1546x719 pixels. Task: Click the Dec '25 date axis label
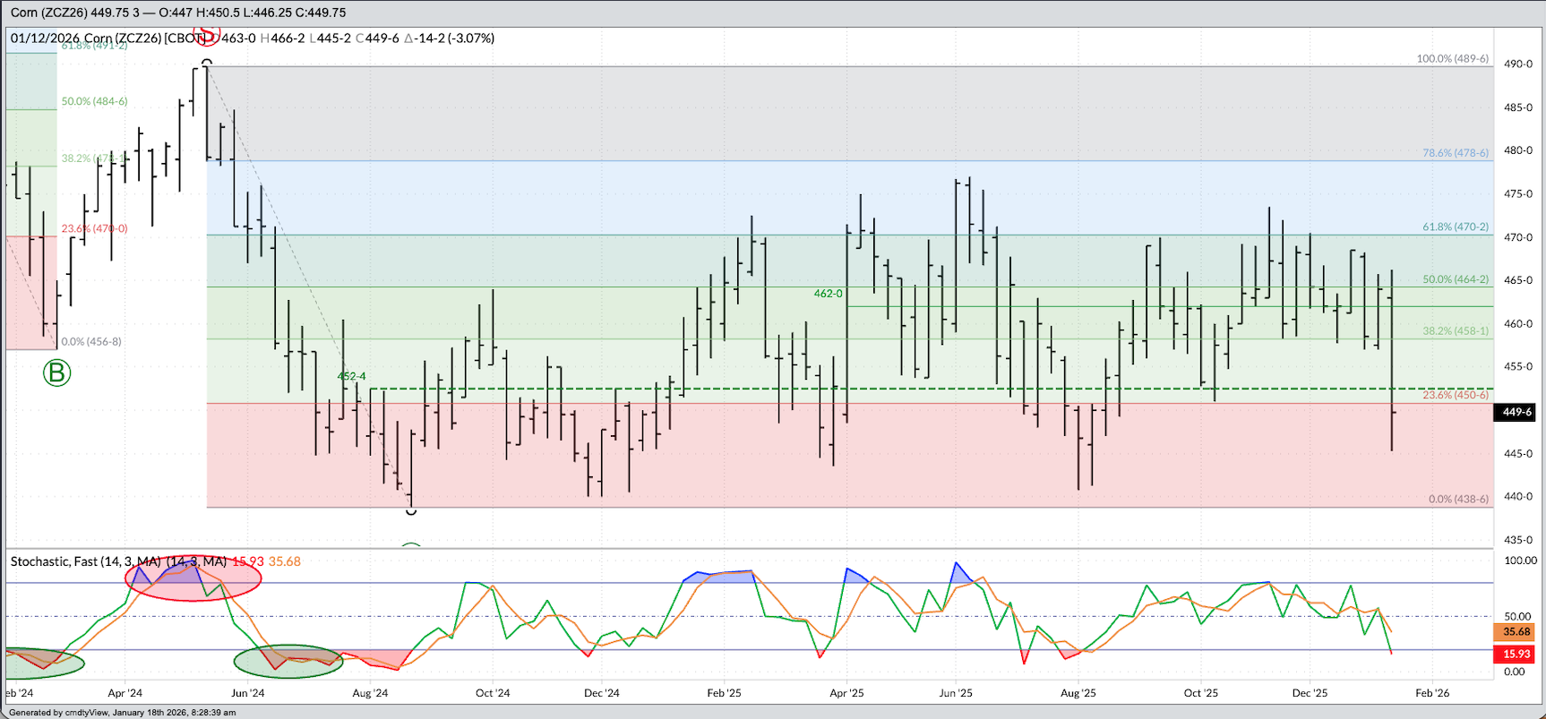click(x=1310, y=693)
